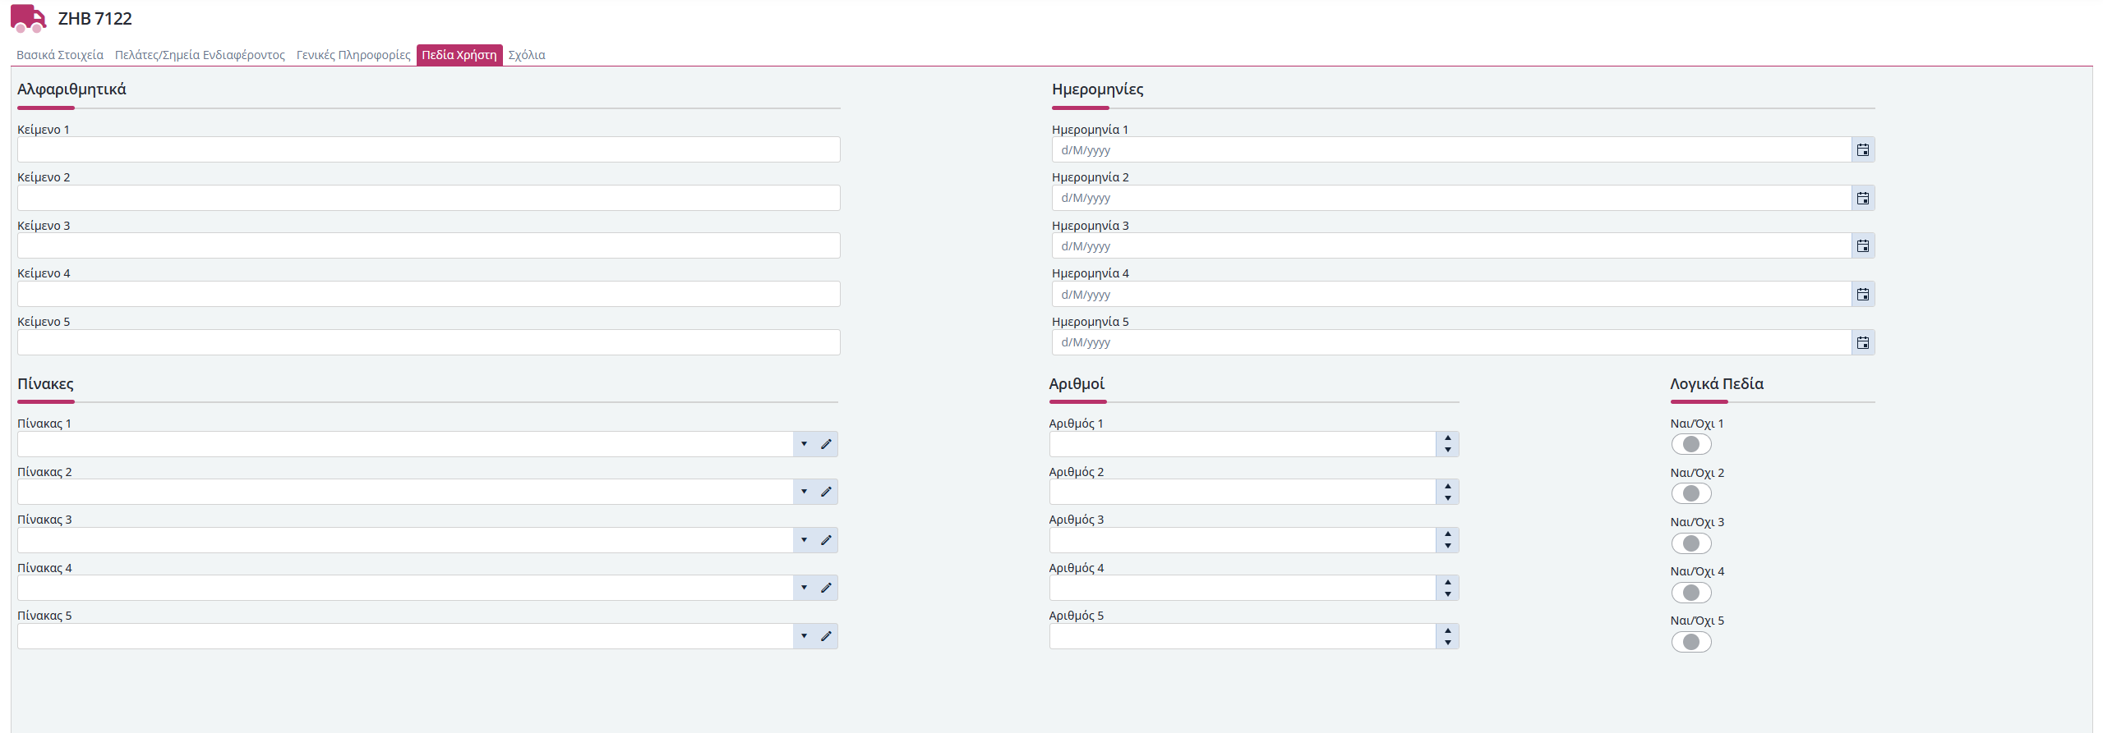Toggle the Ναι/Όχι 2 switch
This screenshot has width=2103, height=733.
tap(1691, 493)
